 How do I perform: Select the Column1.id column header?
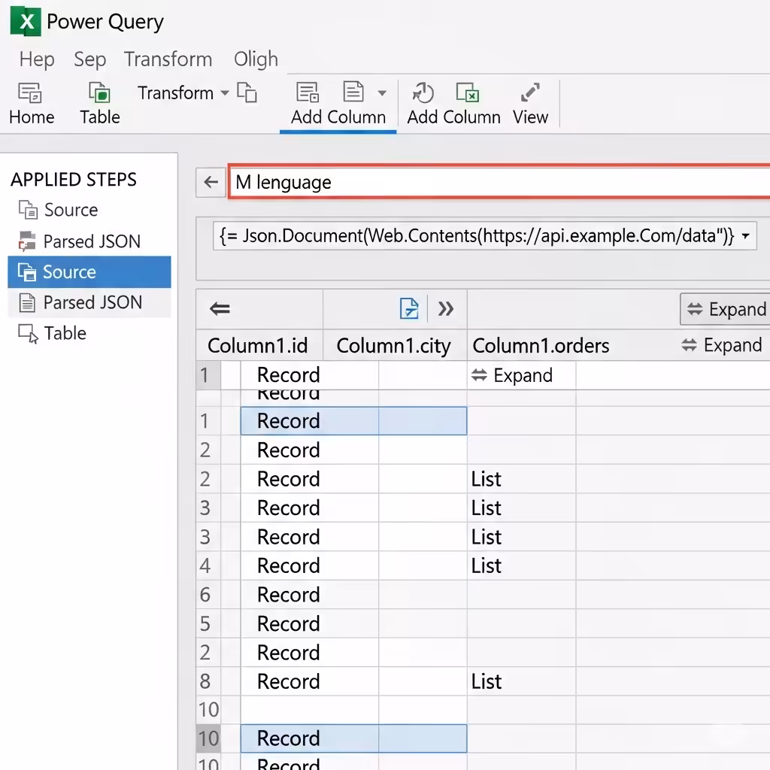point(258,346)
